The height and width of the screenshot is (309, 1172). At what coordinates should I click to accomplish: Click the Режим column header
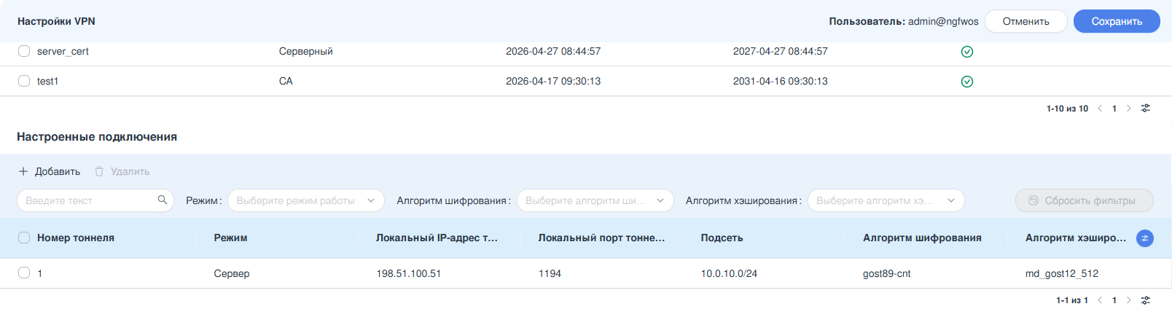point(230,238)
